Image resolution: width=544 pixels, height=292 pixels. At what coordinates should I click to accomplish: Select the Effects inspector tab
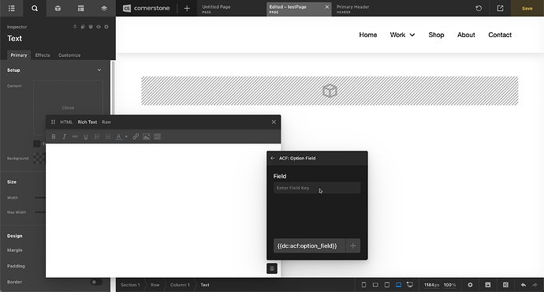[x=43, y=55]
